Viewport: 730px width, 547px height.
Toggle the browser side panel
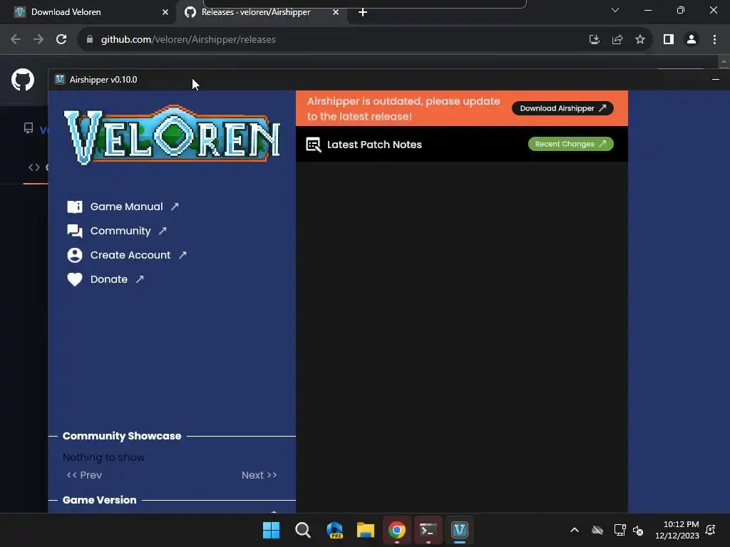(669, 40)
